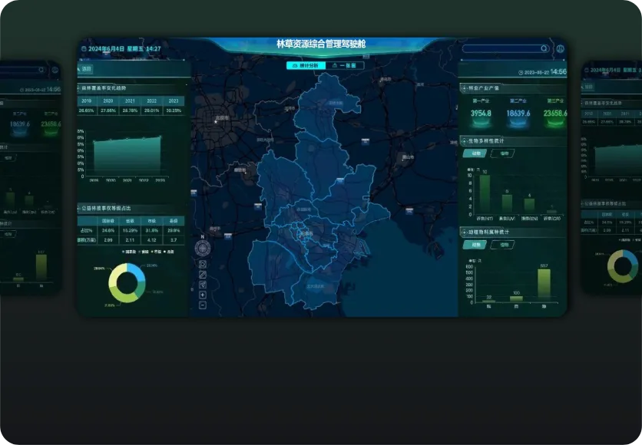Image resolution: width=642 pixels, height=445 pixels.
Task: Open the 选择 region selector at top left
Action: pos(86,69)
